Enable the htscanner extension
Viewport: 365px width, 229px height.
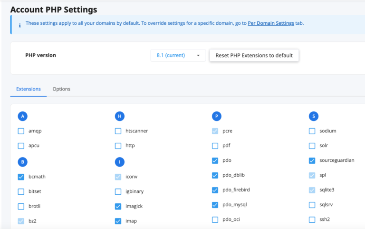(x=118, y=131)
